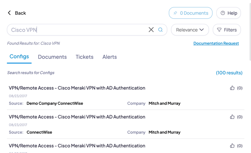251x153 pixels.
Task: Clear the Cisco VPN search text
Action: point(151,30)
